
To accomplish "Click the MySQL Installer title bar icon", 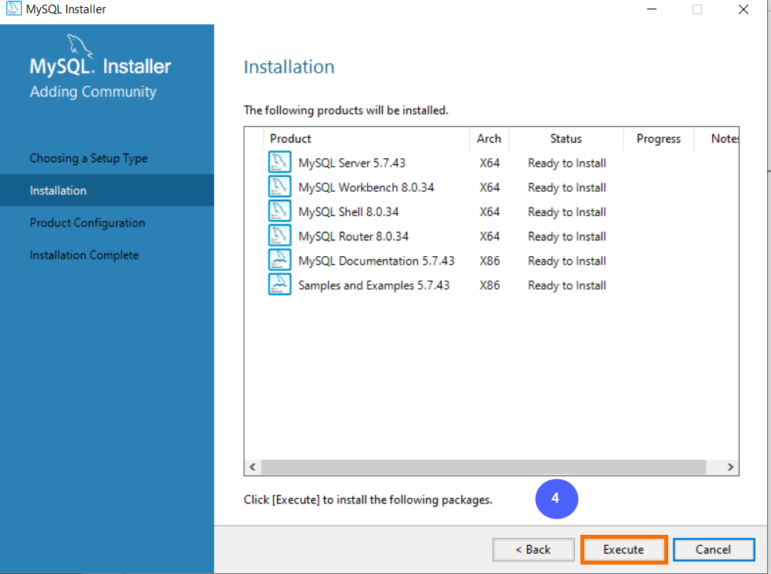I will [x=14, y=9].
